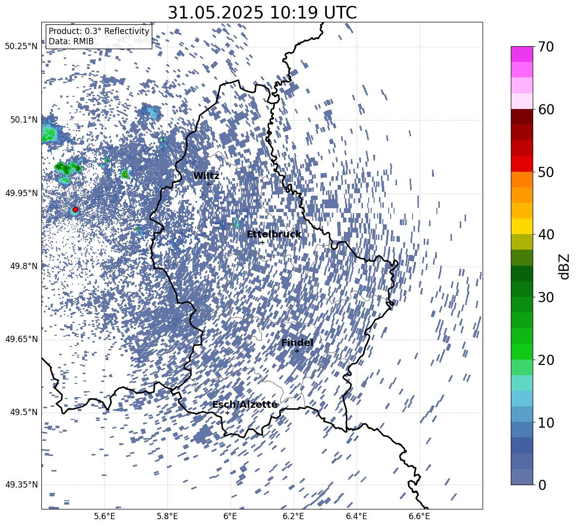Pick the yellow swatch just above 40 dBZ

point(522,226)
